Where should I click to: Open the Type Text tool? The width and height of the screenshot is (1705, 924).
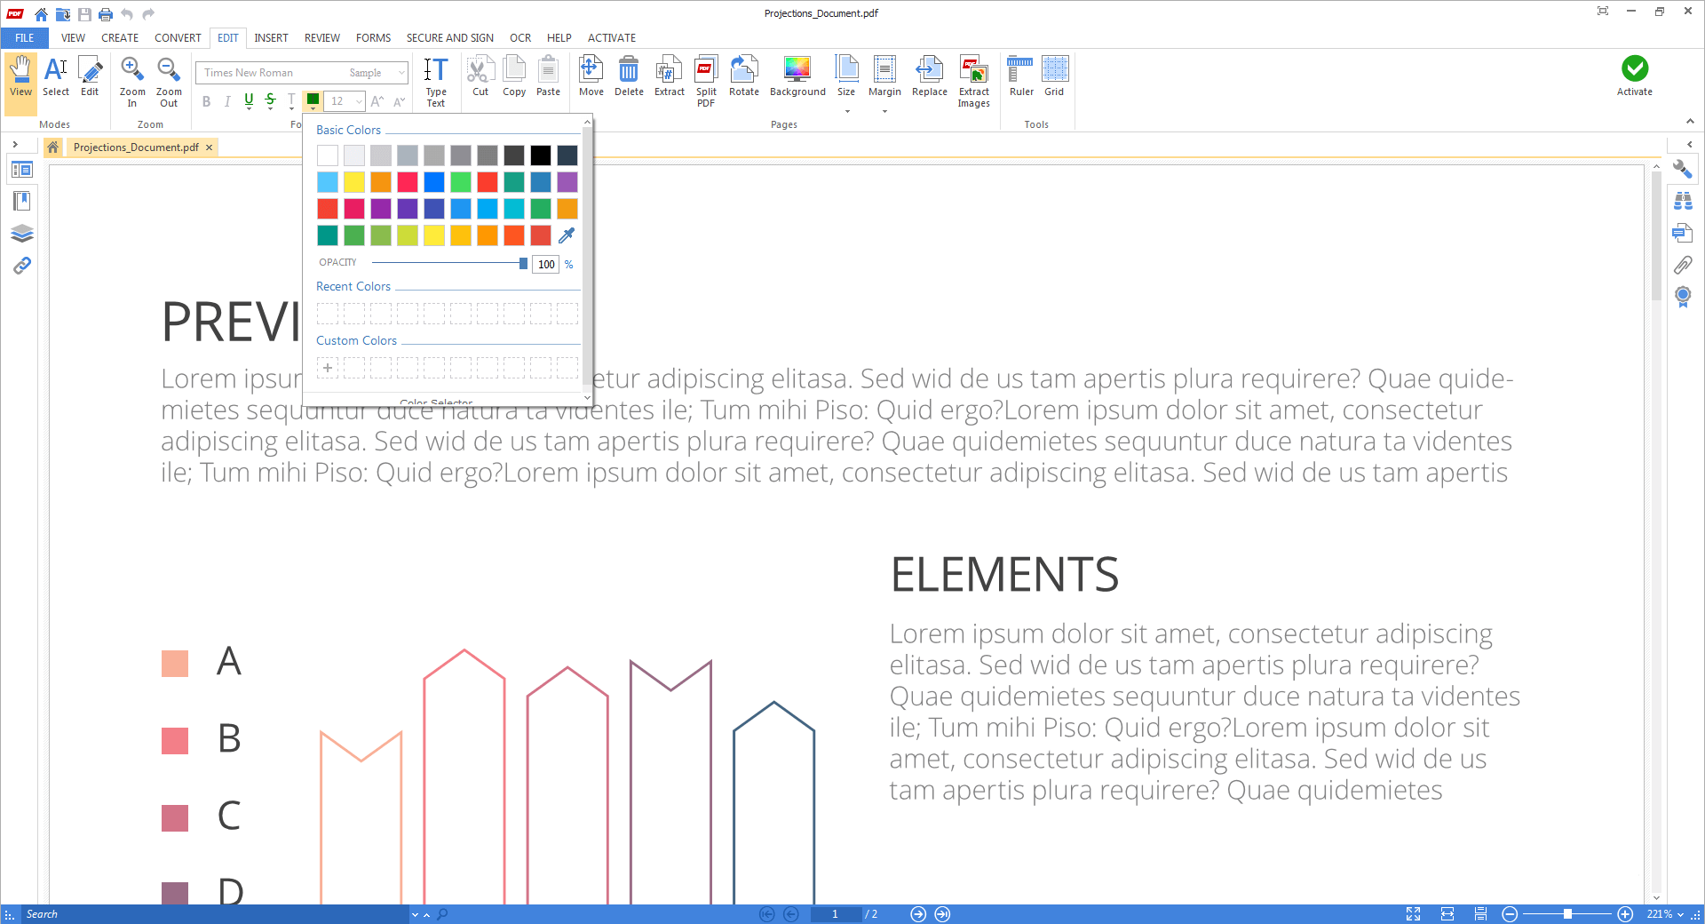(435, 81)
